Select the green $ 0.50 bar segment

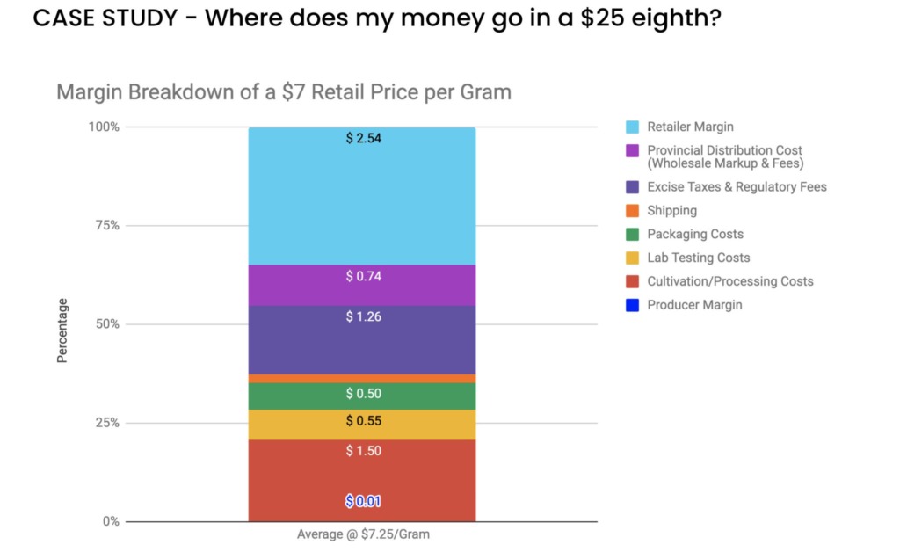pyautogui.click(x=363, y=396)
